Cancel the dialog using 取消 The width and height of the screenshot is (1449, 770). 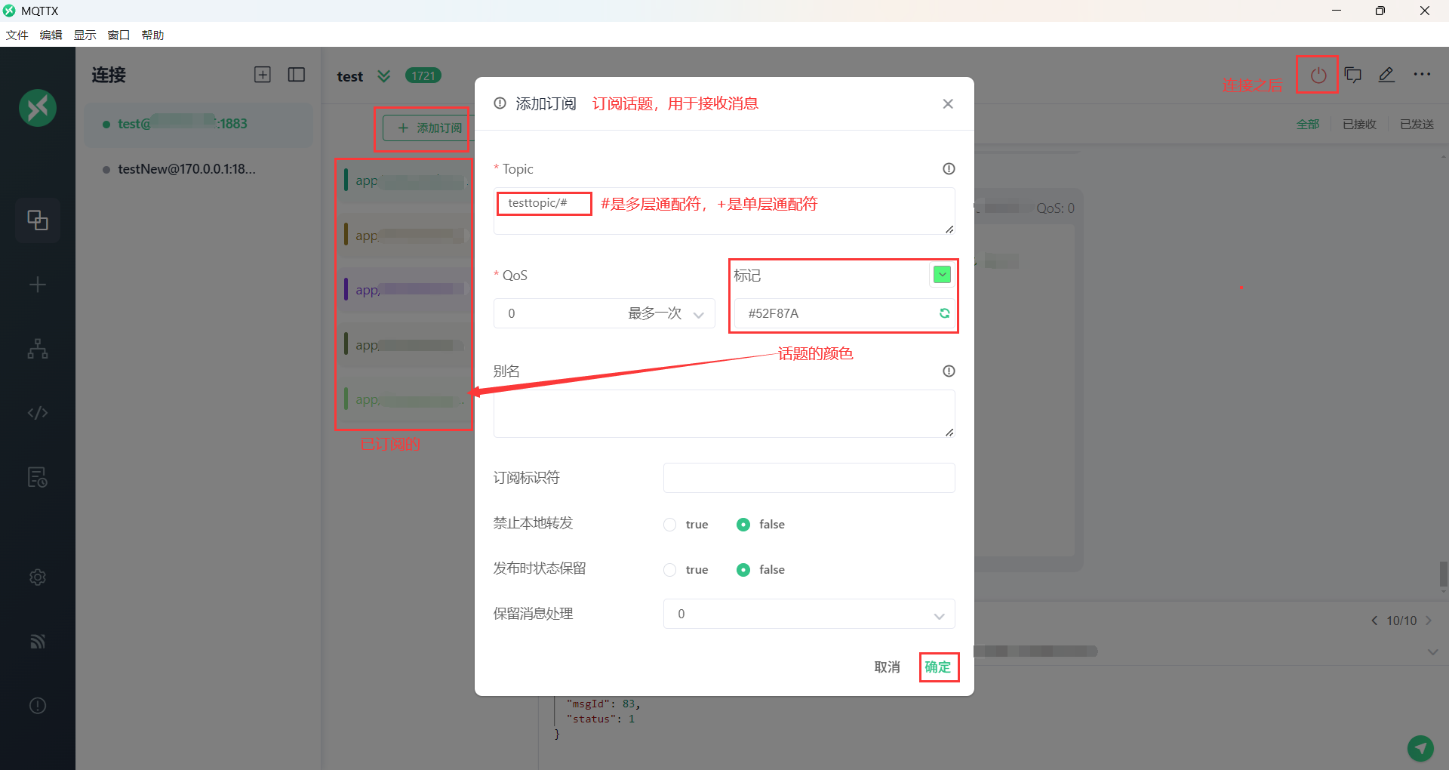point(887,667)
